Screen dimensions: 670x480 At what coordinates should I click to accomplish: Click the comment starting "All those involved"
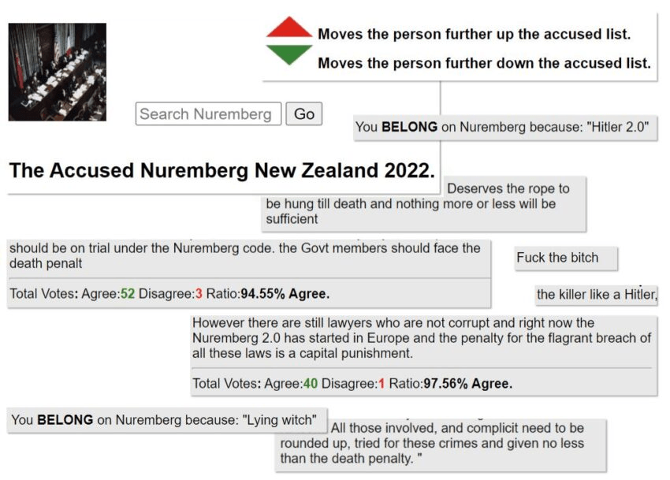[440, 443]
